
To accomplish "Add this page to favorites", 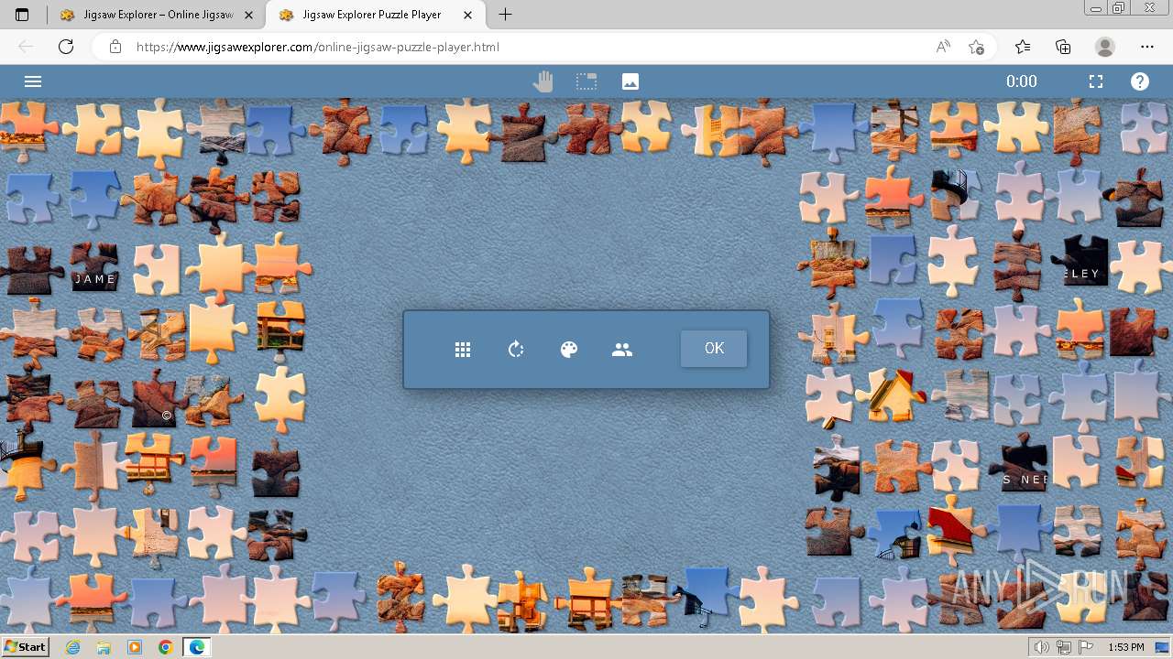I will (976, 47).
